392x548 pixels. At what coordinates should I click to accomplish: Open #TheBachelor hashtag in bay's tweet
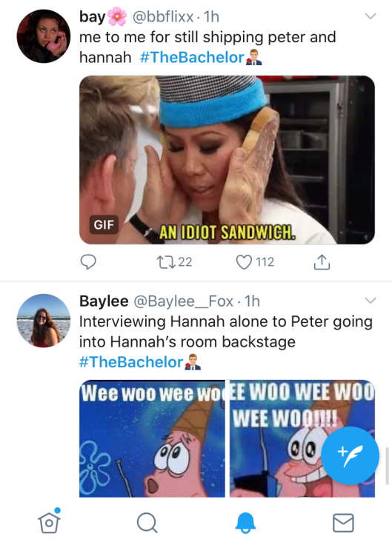click(192, 57)
